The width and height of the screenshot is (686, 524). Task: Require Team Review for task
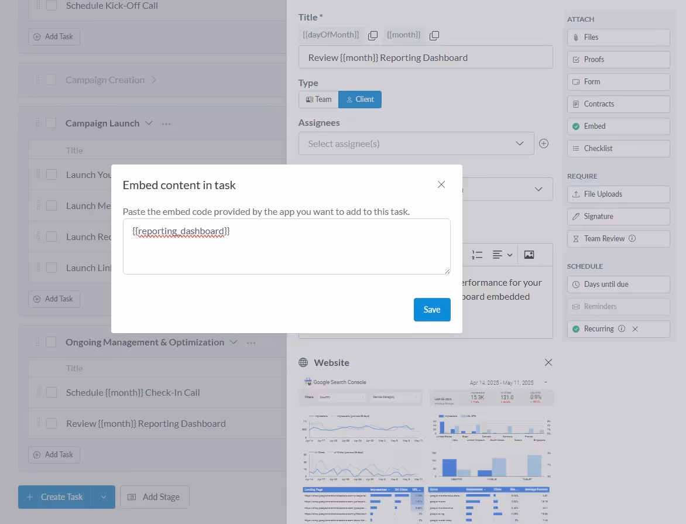point(618,238)
